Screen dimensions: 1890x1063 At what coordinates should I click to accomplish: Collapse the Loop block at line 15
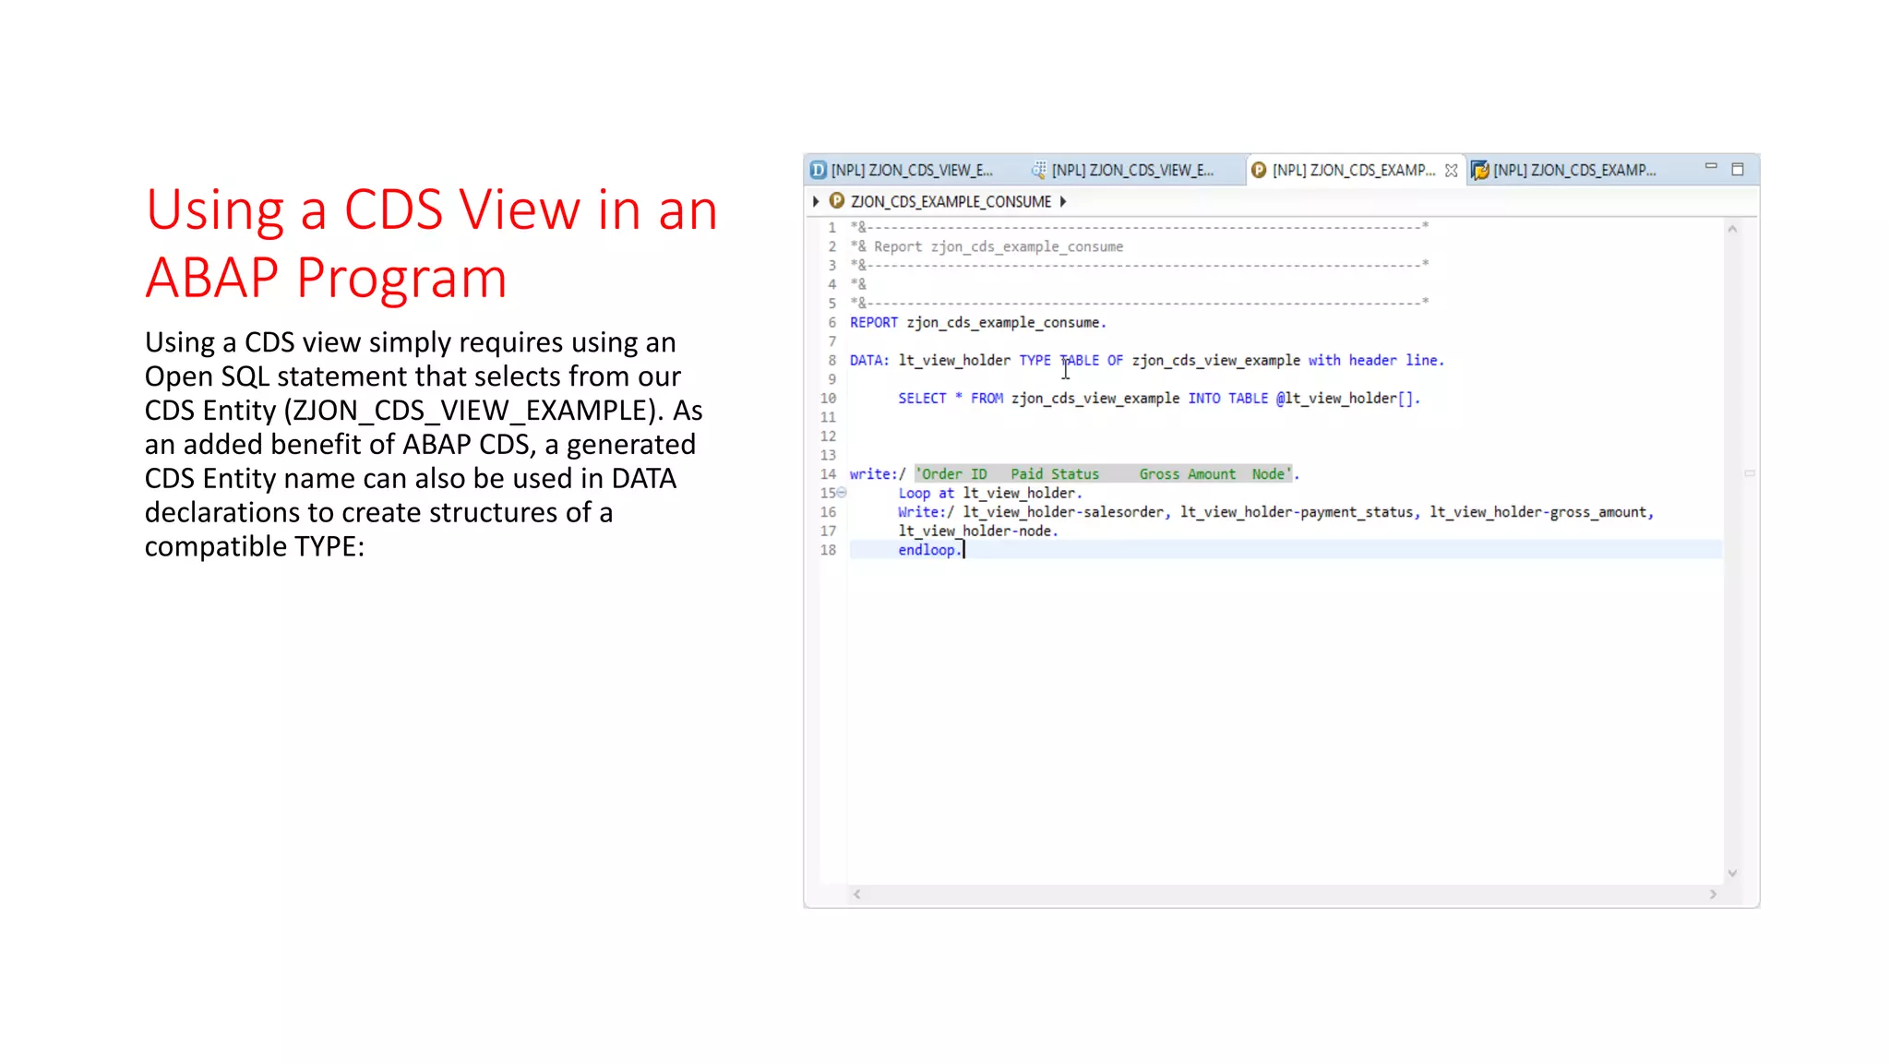pyautogui.click(x=842, y=493)
